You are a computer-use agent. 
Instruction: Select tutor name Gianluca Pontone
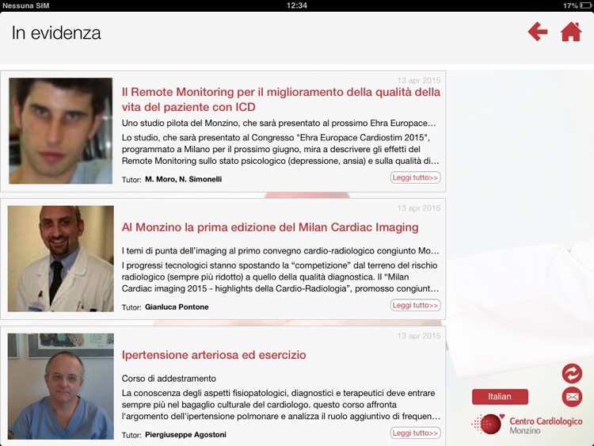coord(177,307)
